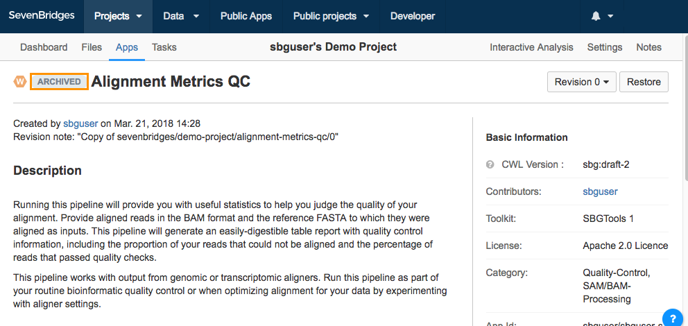Click the 'CWL Version :' label
688x326 pixels.
533,165
